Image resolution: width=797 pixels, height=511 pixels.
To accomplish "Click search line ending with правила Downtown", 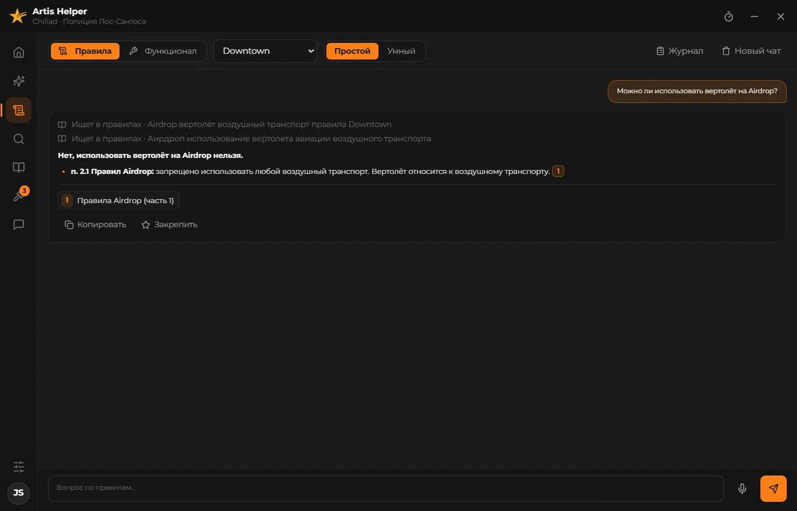I will click(x=225, y=124).
